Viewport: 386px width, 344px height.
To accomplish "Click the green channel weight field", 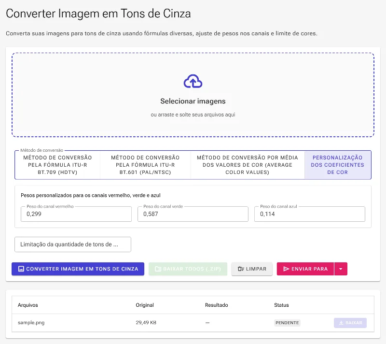I will pos(193,214).
